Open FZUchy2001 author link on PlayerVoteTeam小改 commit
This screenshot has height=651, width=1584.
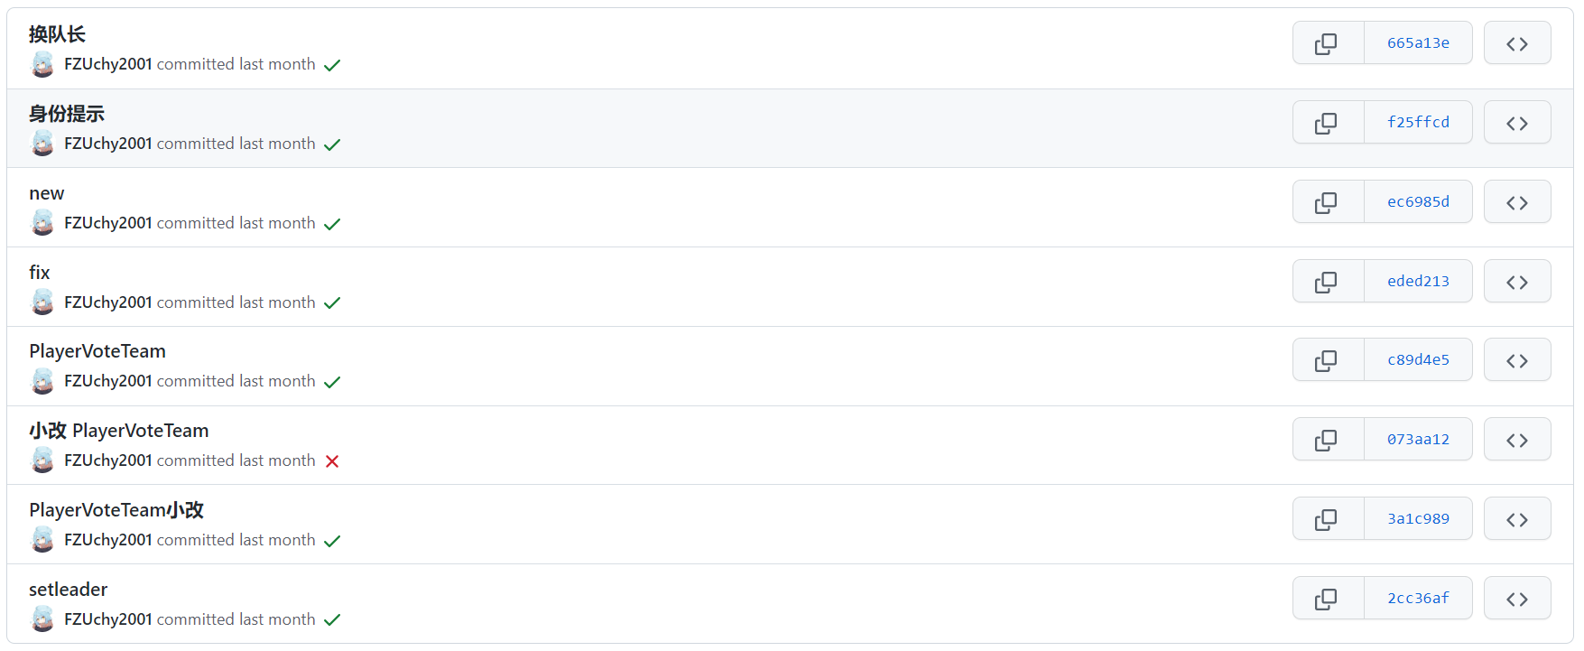108,540
